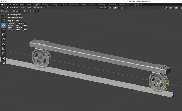
Task: Click the bottom tool icon in left toolbar
Action: click(x=3, y=63)
